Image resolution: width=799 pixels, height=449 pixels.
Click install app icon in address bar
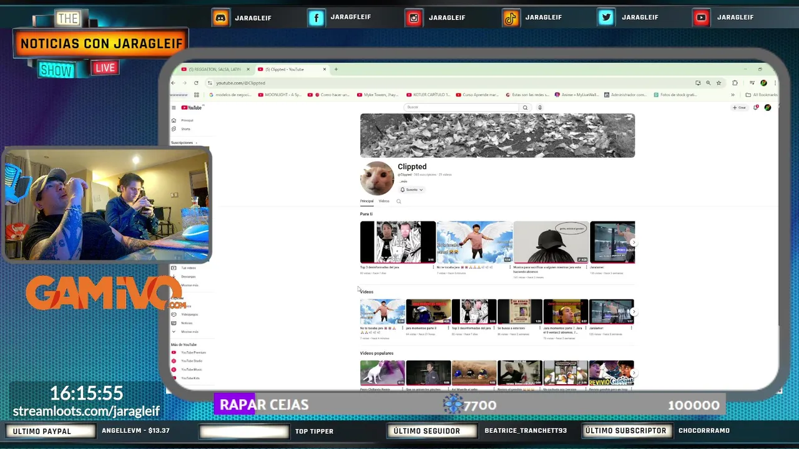point(698,83)
